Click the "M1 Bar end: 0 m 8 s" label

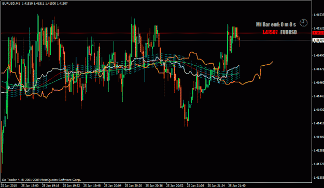click(x=276, y=24)
